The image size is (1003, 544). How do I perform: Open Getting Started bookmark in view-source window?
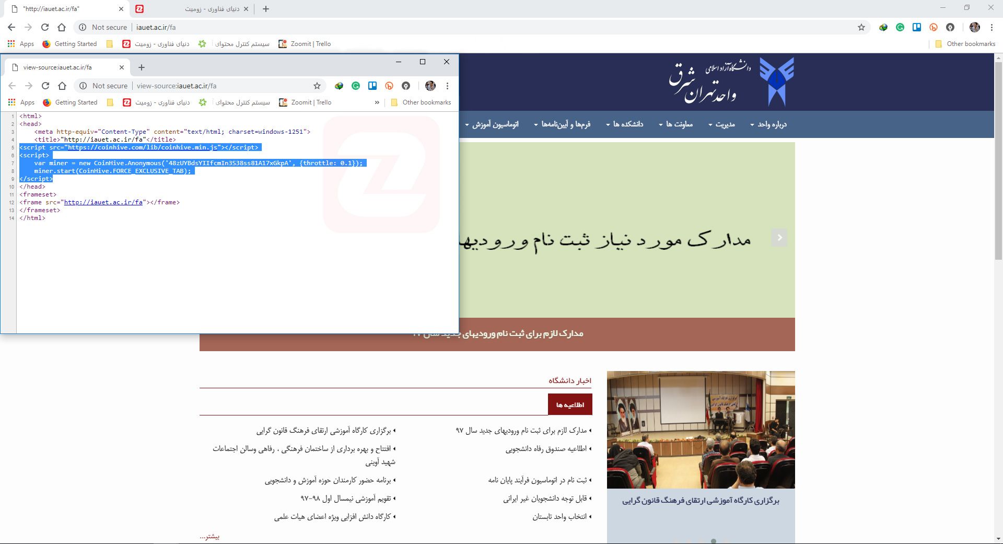tap(70, 102)
